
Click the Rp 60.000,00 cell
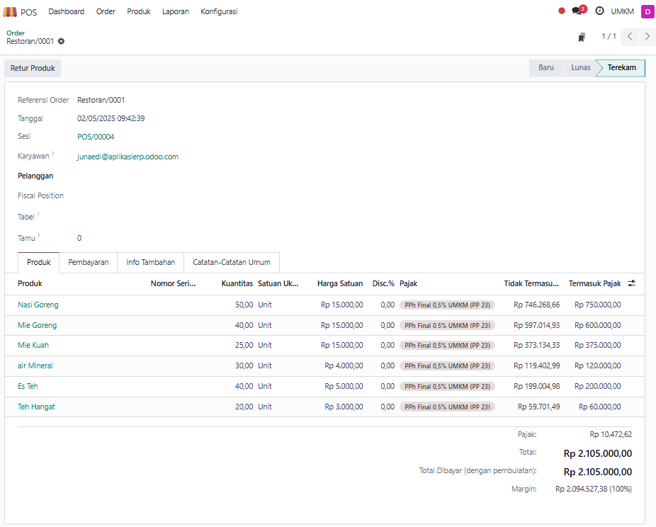[599, 407]
